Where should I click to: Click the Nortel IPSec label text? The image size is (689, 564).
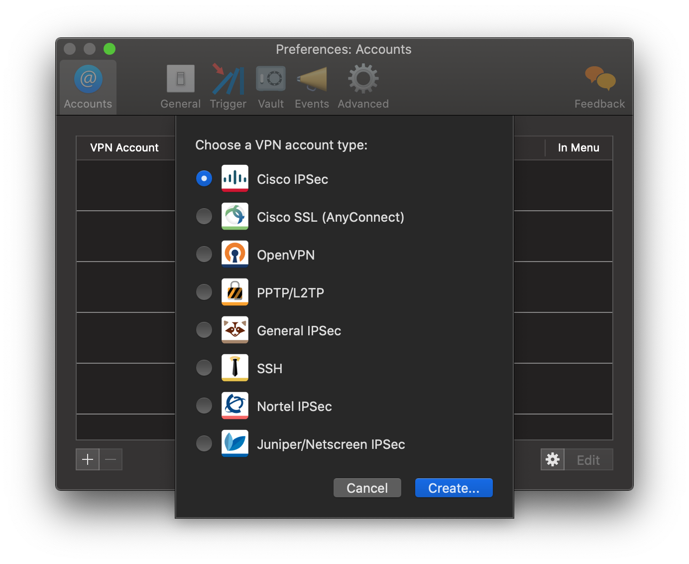[x=295, y=407]
